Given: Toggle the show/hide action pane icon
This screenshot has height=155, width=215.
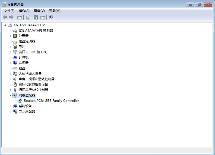Looking at the screenshot, I should click(43, 18).
